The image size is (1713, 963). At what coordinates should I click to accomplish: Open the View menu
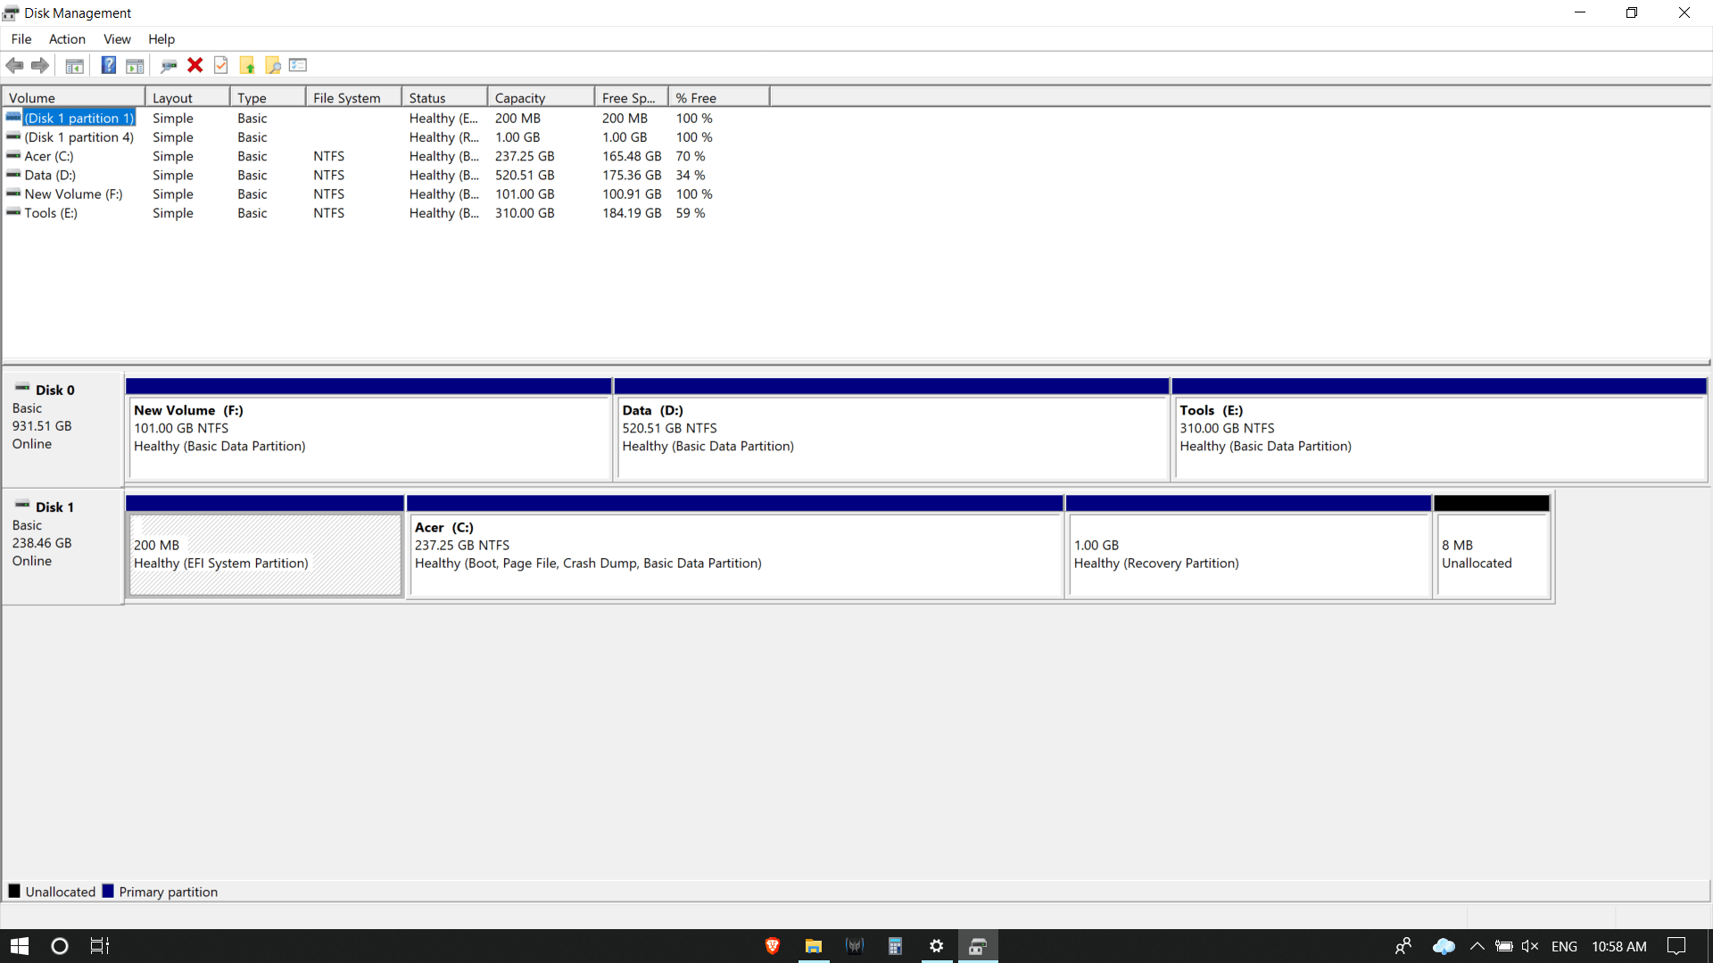tap(117, 39)
